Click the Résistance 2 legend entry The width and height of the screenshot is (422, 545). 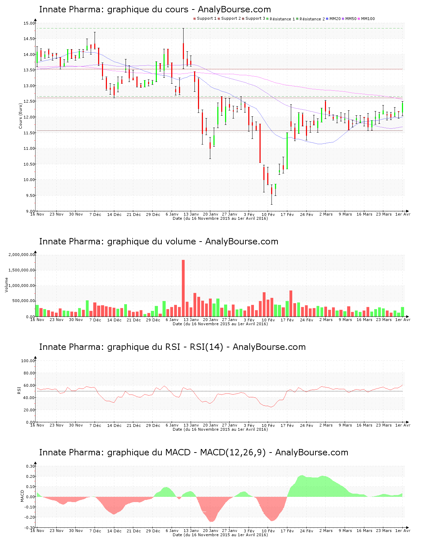(x=312, y=19)
